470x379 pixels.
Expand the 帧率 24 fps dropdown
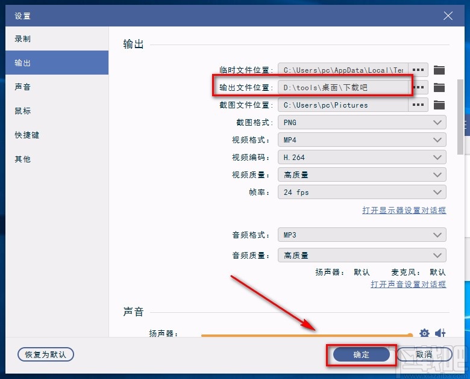tap(362, 192)
